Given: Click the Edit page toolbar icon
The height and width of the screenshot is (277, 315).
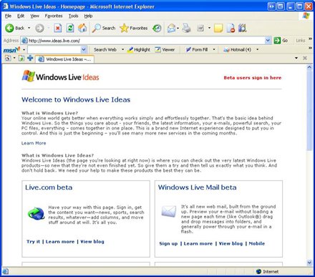Looking at the screenshot, I should pos(200,28).
